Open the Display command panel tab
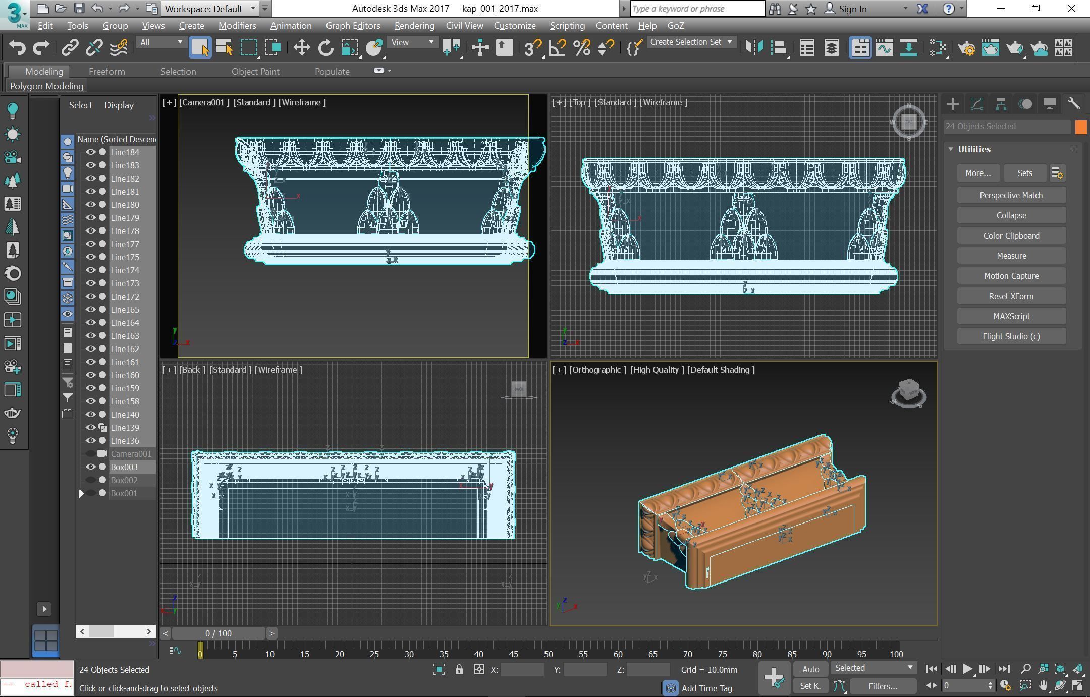Screen dimensions: 1090x697 [x=1049, y=104]
